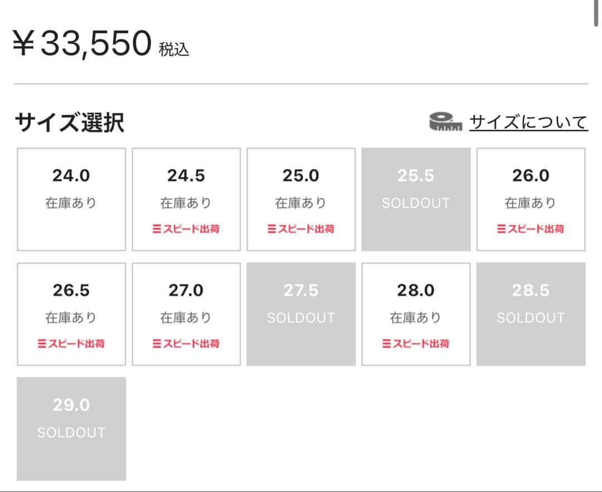Select size 28.0 tile
This screenshot has height=492, width=602.
click(415, 313)
